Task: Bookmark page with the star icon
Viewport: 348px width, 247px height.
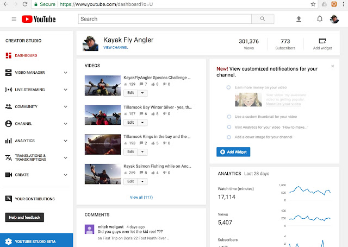Action: click(313, 4)
